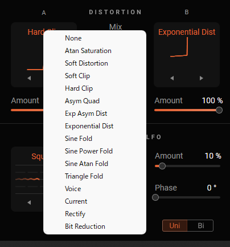
Task: Open the Exponential Dist type dropdown
Action: point(187,32)
